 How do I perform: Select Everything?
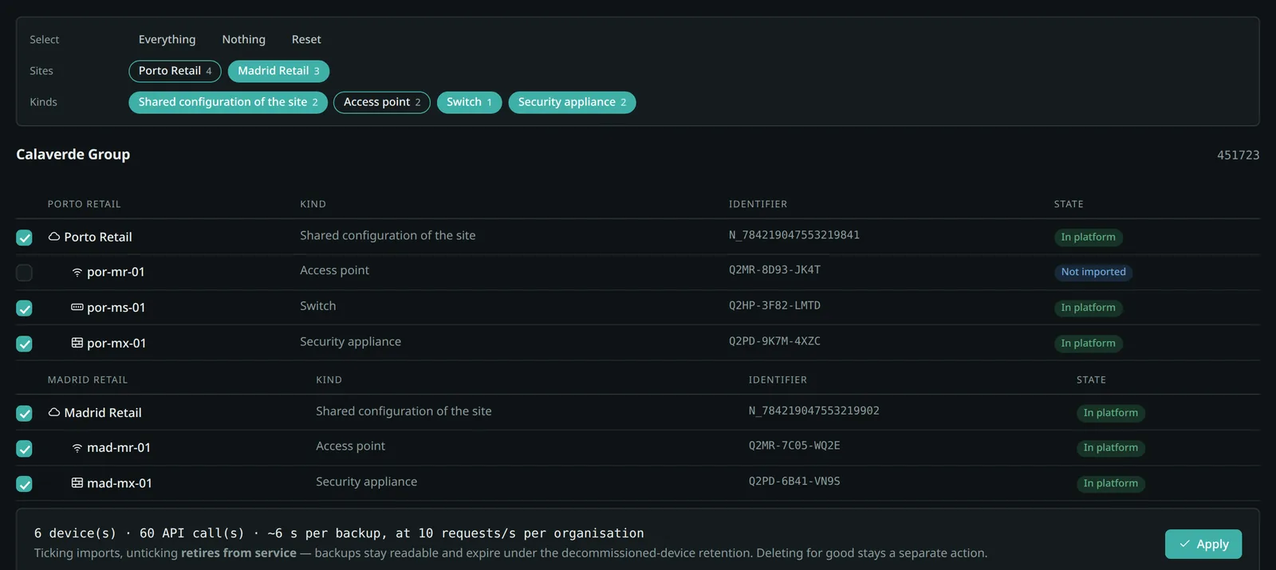coord(167,39)
